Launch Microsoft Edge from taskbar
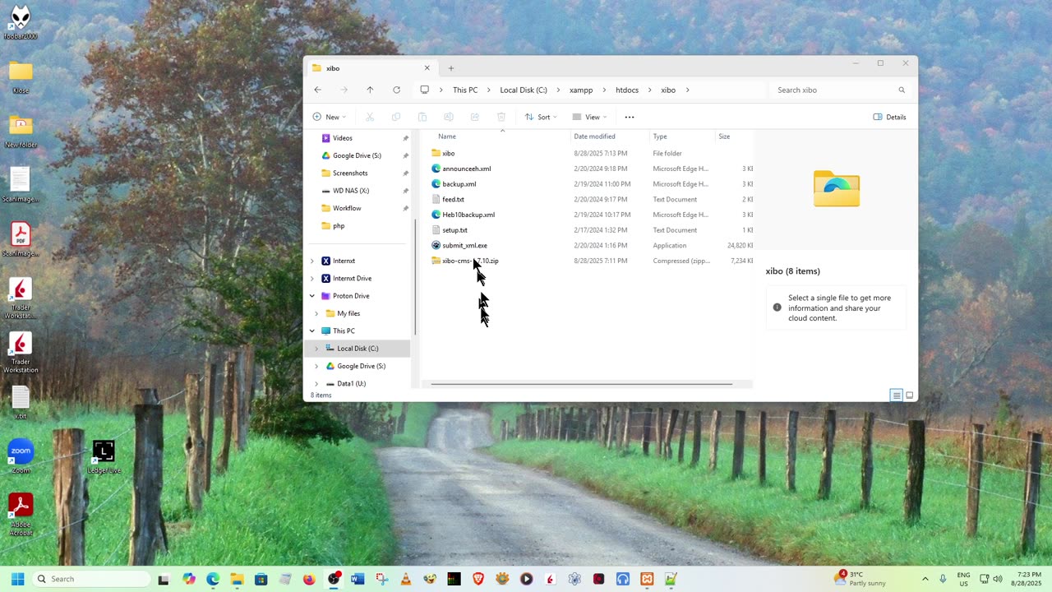 point(213,579)
